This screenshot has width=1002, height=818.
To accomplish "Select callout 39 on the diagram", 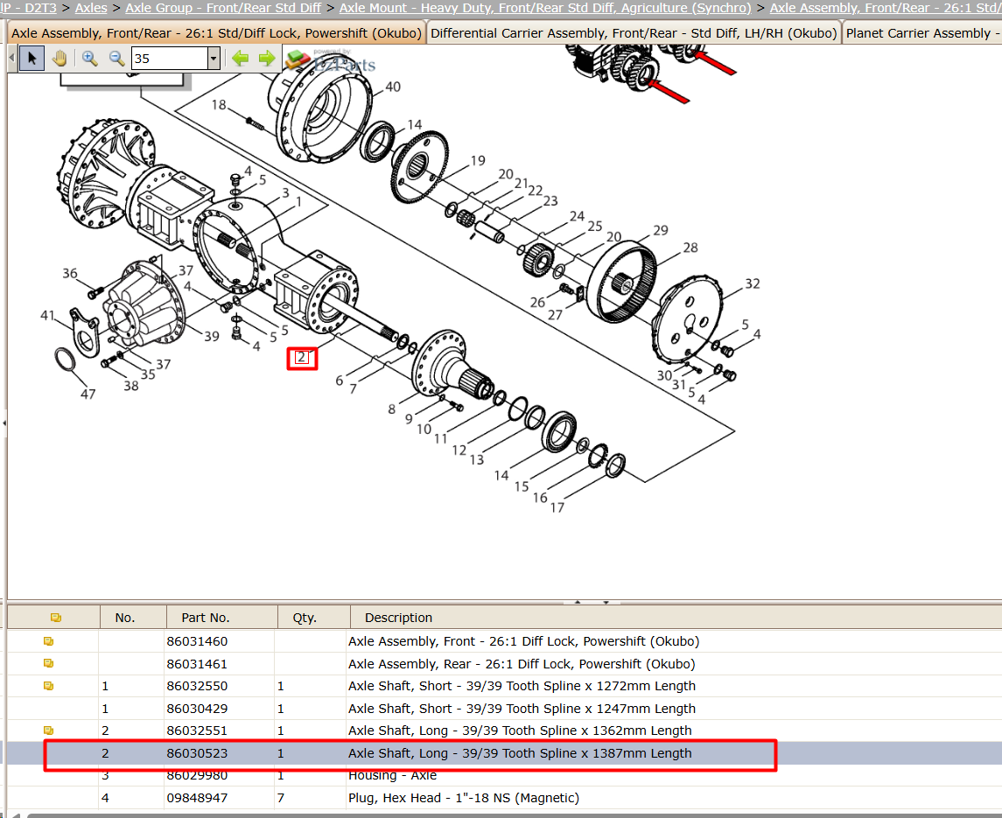I will [x=212, y=336].
